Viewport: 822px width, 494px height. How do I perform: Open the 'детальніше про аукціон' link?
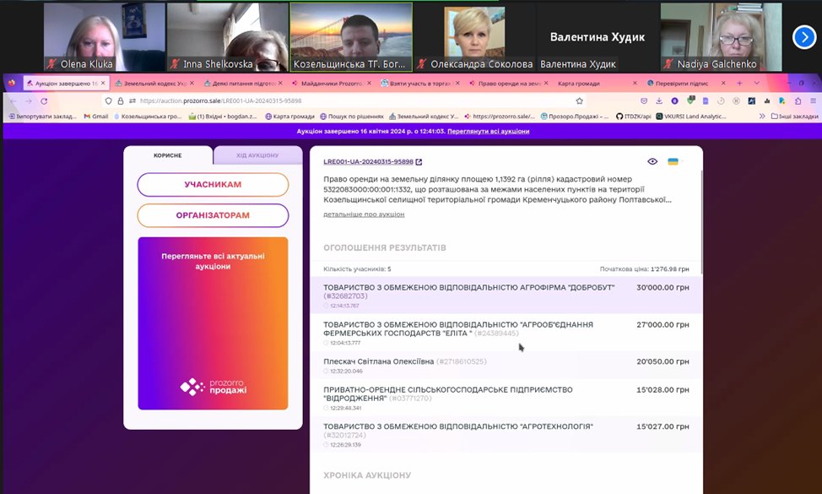pos(364,214)
